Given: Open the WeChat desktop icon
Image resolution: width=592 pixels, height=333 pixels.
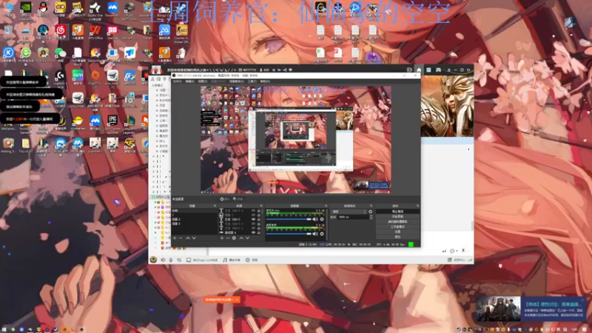Looking at the screenshot, I should (x=61, y=53).
